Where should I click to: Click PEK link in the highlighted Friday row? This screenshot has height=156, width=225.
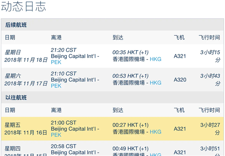click(56, 135)
